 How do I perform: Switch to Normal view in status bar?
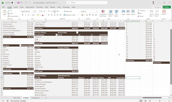(x=141, y=101)
